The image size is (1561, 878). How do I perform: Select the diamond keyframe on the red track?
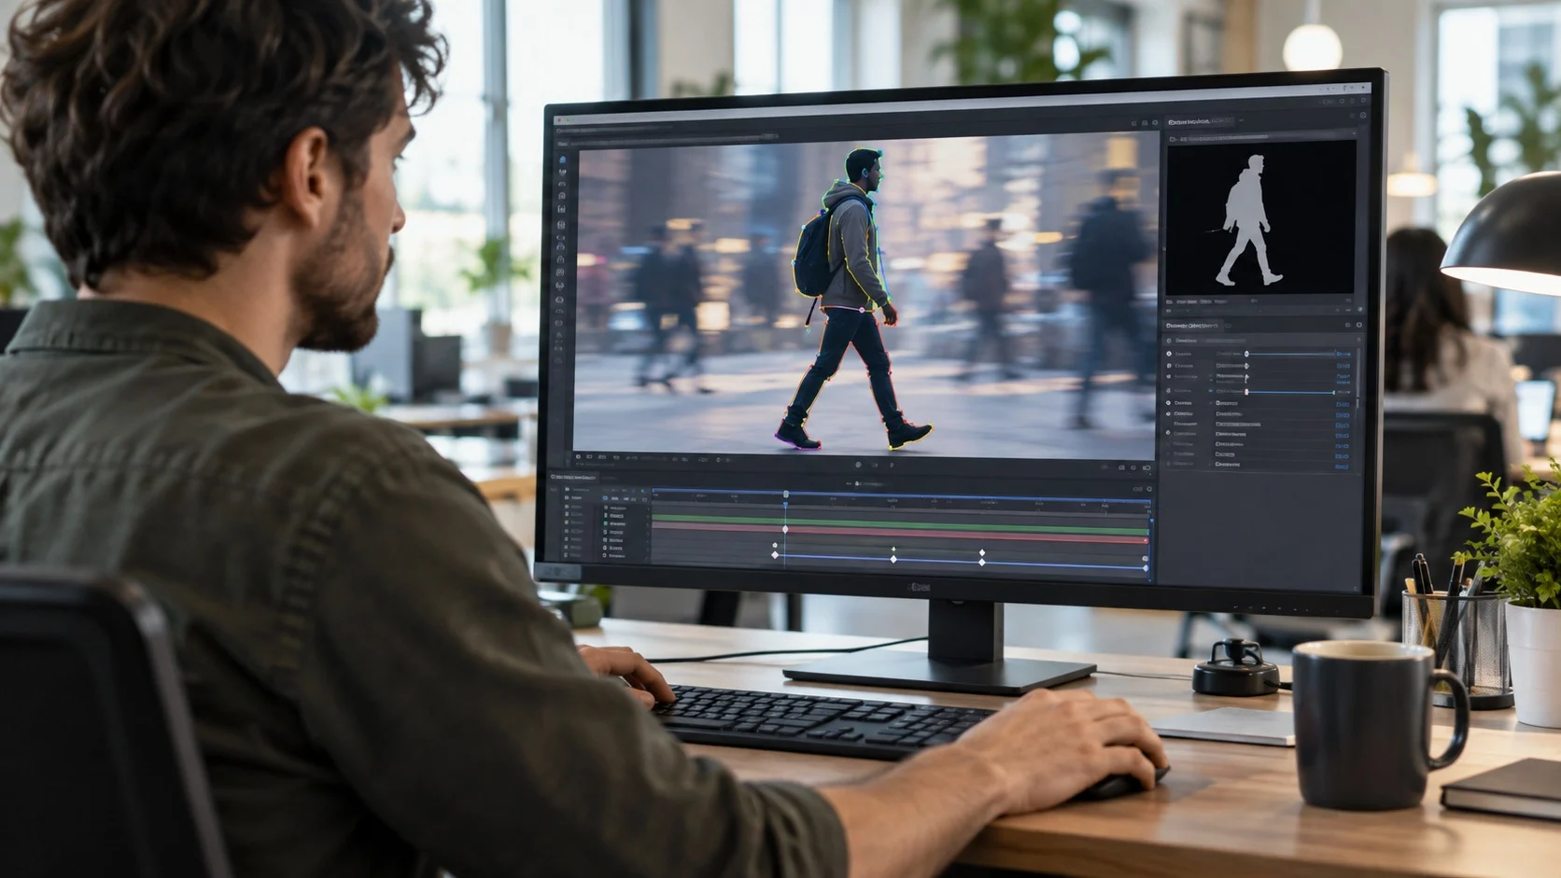[785, 530]
